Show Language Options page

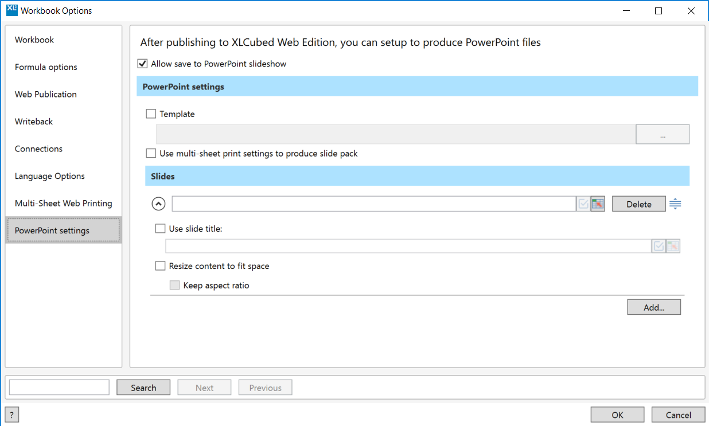coord(64,176)
